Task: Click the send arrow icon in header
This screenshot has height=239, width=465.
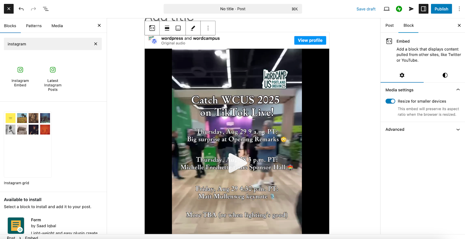Action: point(411,9)
